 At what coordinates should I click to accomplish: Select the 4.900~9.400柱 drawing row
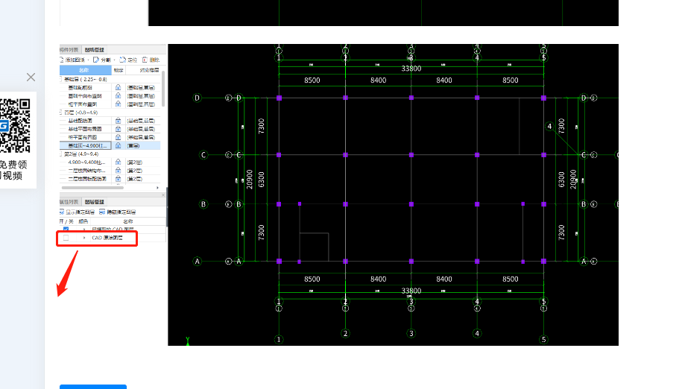click(110, 162)
